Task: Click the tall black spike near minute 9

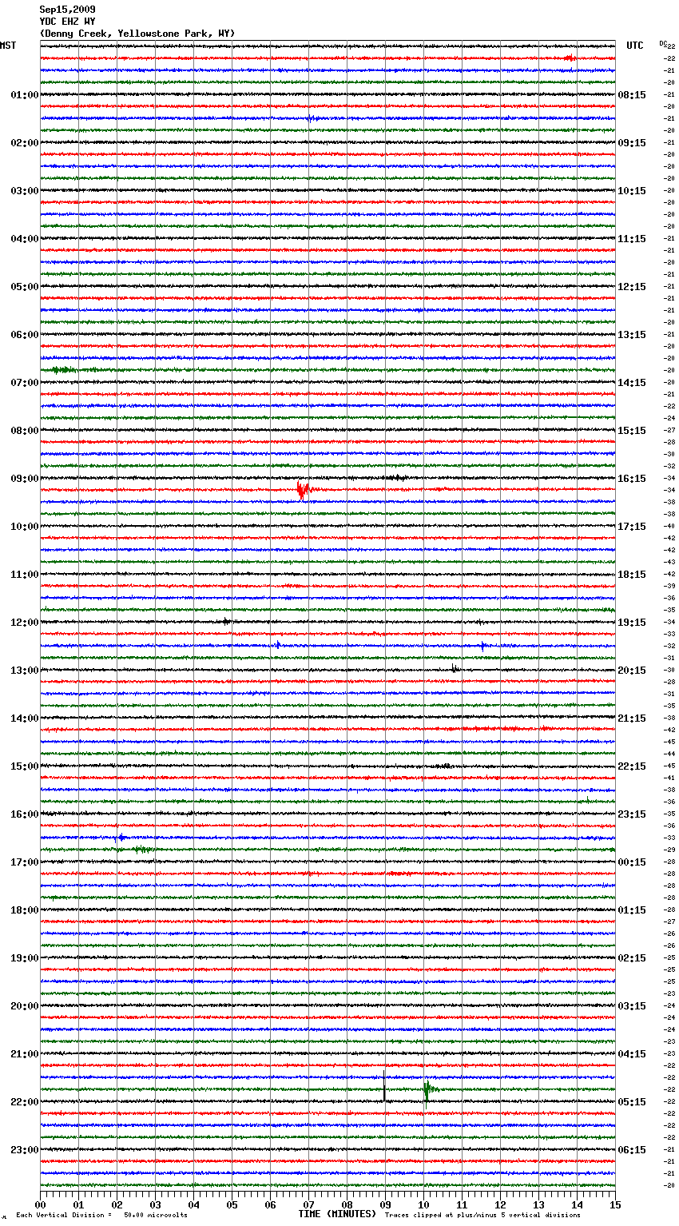Action: pyautogui.click(x=384, y=1085)
